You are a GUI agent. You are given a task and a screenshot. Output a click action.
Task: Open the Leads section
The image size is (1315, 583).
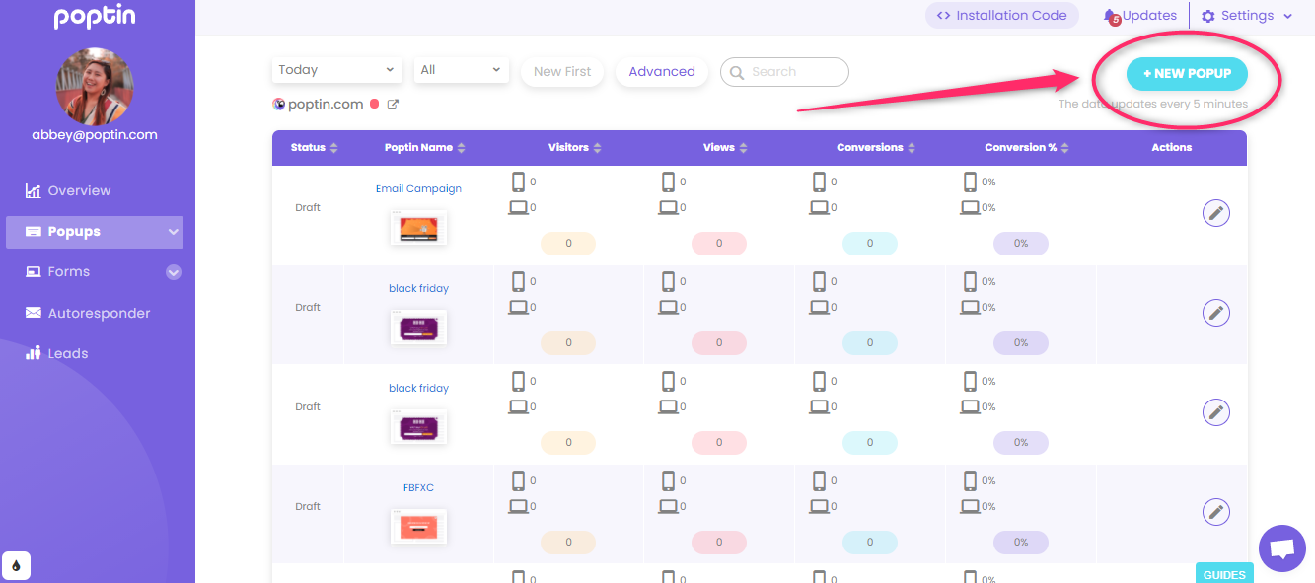click(56, 353)
